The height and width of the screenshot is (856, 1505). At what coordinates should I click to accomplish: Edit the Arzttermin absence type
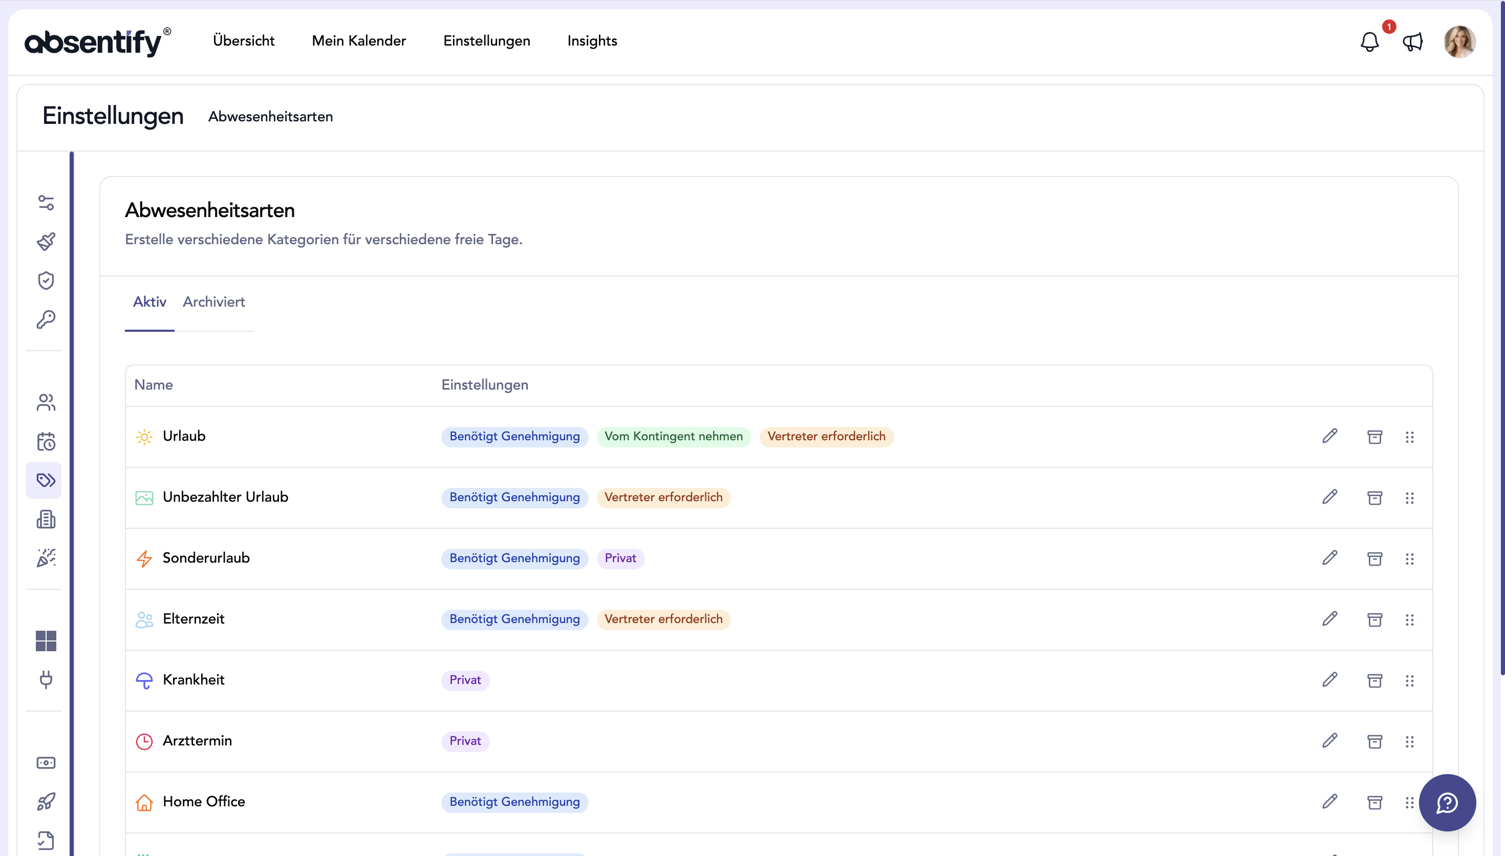point(1330,741)
